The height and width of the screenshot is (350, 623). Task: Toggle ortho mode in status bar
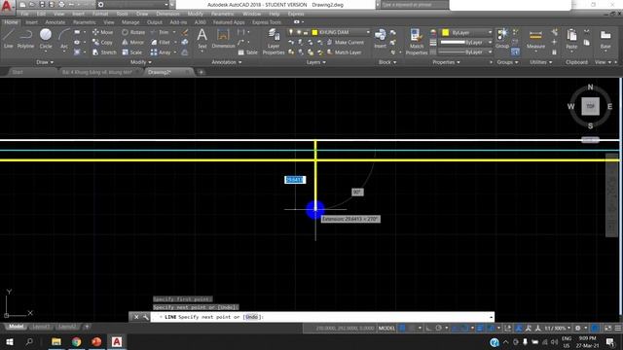click(428, 329)
